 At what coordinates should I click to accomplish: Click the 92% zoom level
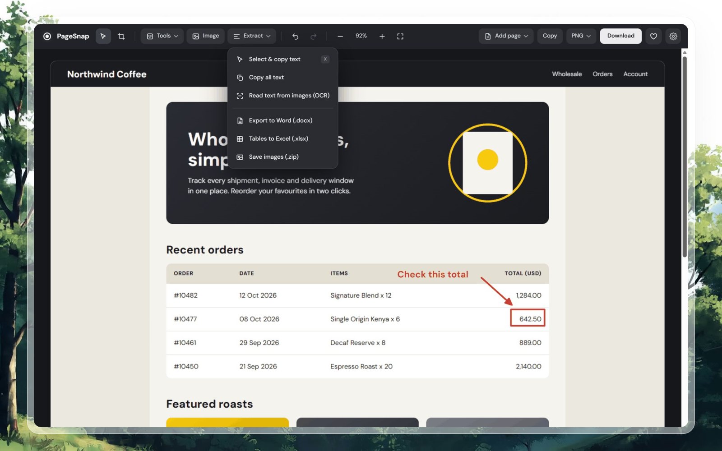[x=361, y=36]
